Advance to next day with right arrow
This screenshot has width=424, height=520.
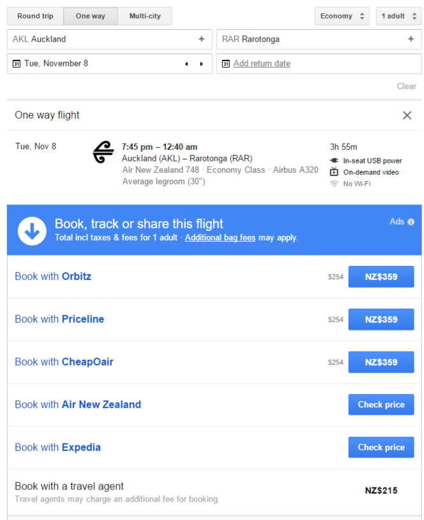201,64
